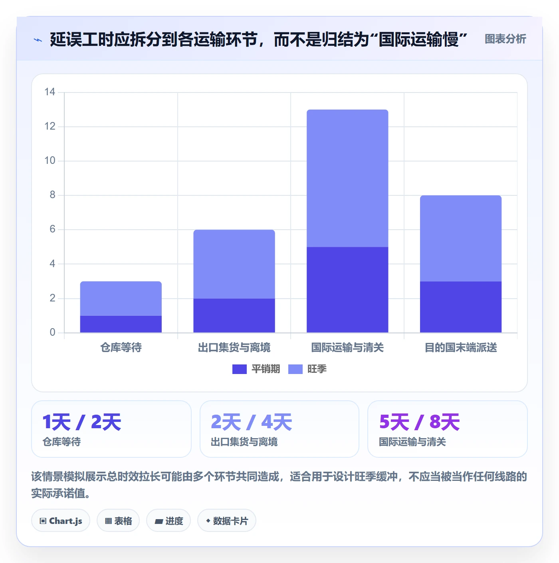Select the dark 平销期 segment of 出口集货与离境 bar
The width and height of the screenshot is (559, 563).
click(x=234, y=315)
